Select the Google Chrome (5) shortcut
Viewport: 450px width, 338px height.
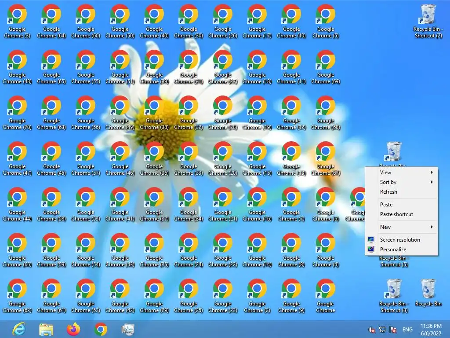(x=326, y=22)
